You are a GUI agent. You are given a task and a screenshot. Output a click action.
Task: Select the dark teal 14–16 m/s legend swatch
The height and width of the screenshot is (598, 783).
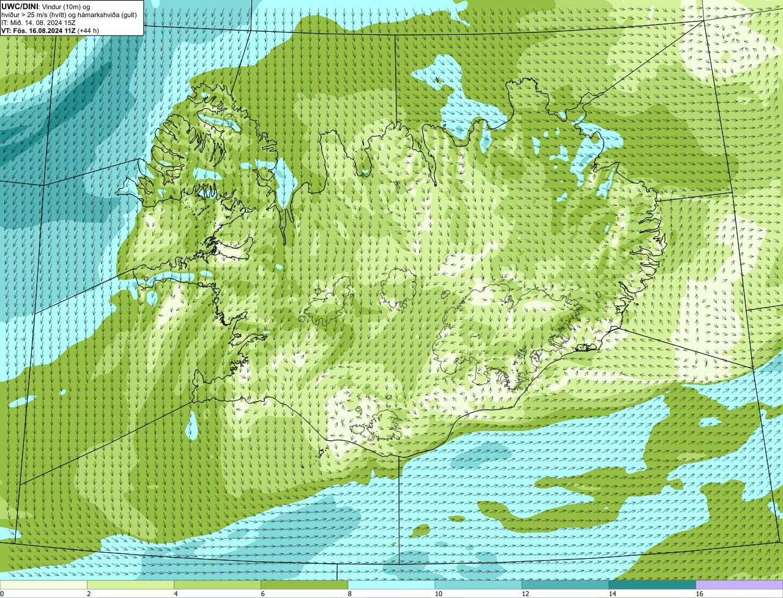click(x=653, y=585)
